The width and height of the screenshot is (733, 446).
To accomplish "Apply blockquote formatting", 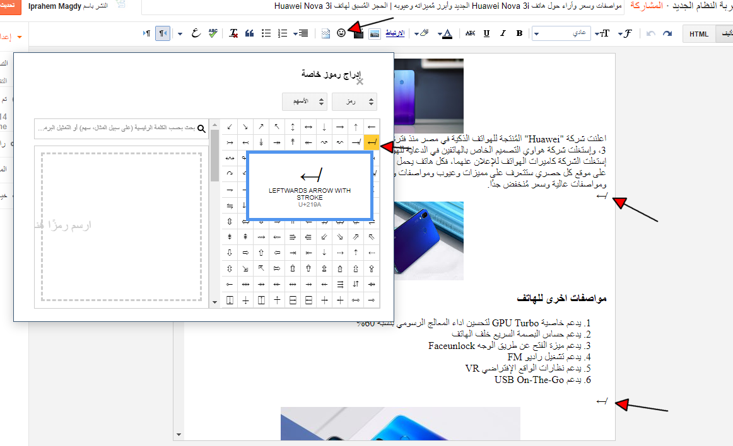I will (x=250, y=33).
